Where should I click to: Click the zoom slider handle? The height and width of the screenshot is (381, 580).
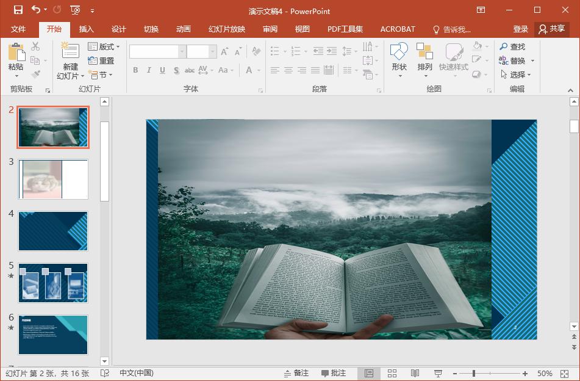[474, 373]
